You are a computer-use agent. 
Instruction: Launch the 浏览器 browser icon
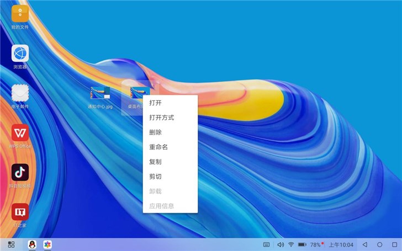[20, 54]
